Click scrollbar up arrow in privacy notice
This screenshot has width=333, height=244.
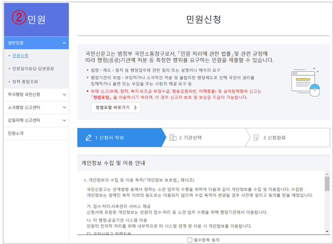327,174
